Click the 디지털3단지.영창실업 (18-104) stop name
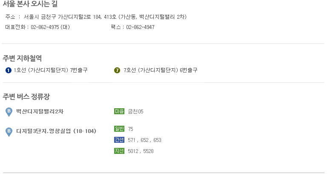 (x=56, y=131)
